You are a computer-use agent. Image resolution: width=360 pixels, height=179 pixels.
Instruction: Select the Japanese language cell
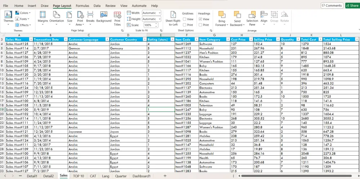pos(89,132)
